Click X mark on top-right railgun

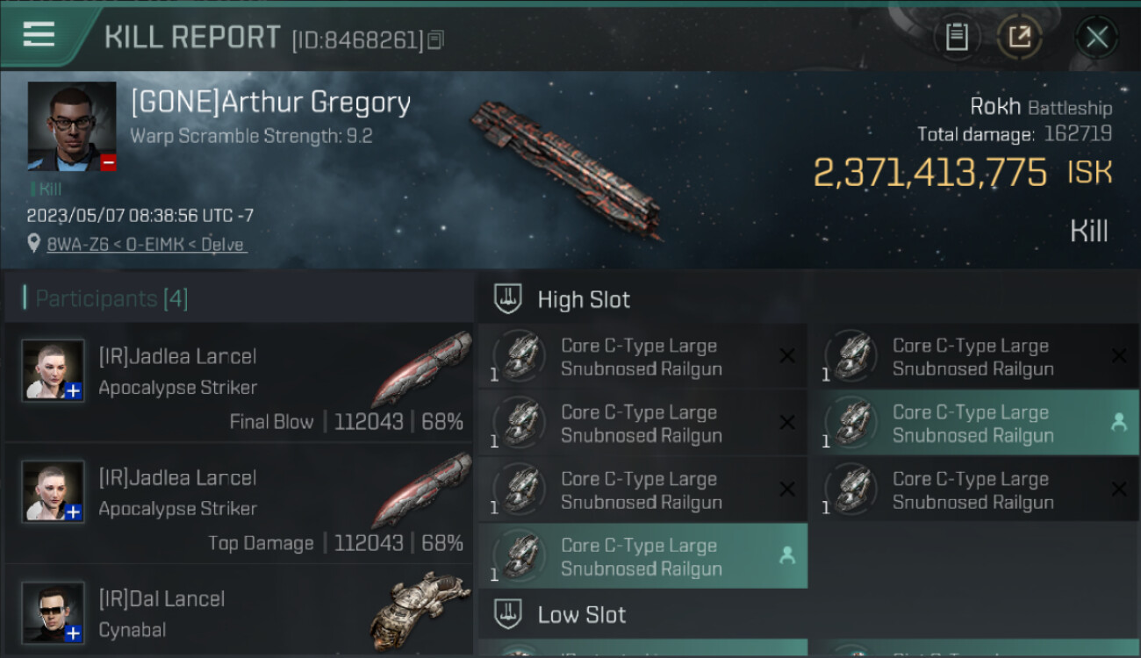pos(1119,355)
